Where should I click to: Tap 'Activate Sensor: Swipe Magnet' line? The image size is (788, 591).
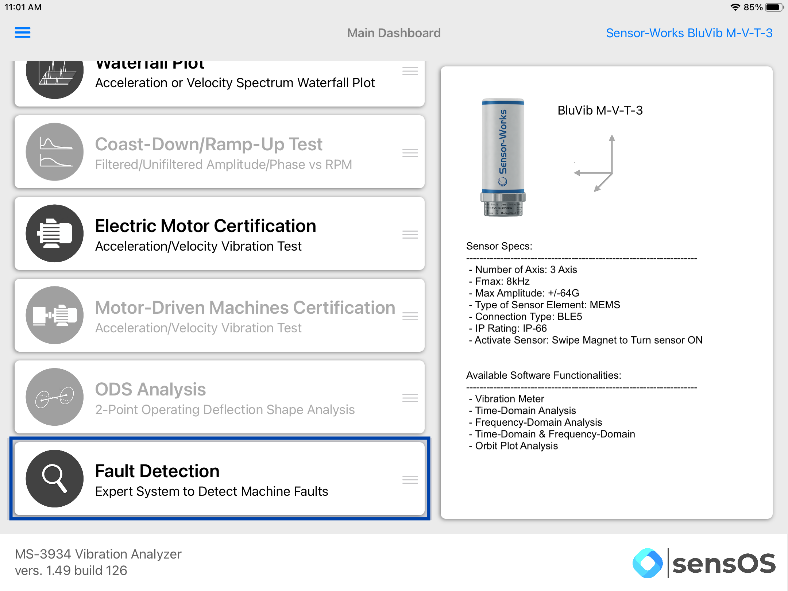pos(586,340)
